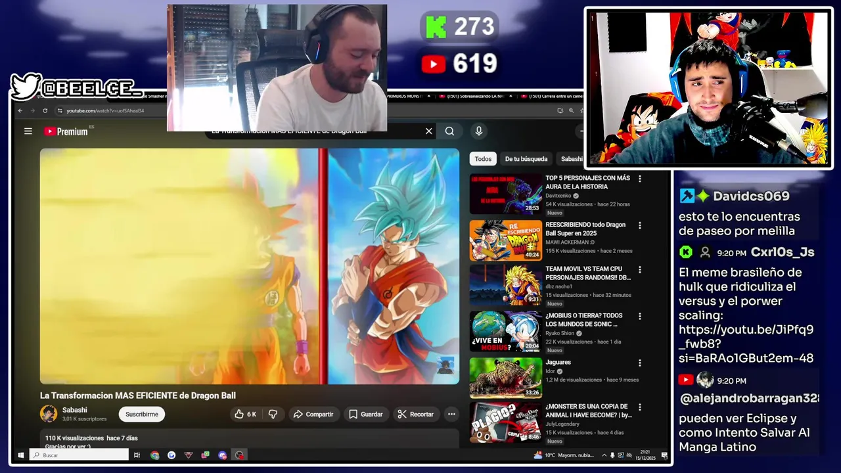Click the Davidcs069 username in chat

pos(751,196)
